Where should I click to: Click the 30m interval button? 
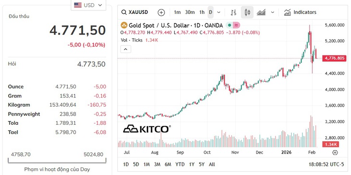pos(190,12)
